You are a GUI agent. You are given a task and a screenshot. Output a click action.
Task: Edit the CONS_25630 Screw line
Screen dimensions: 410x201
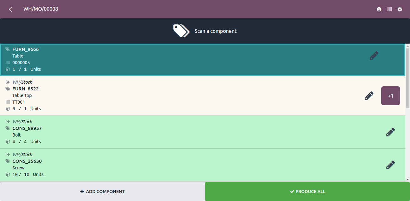pos(390,165)
